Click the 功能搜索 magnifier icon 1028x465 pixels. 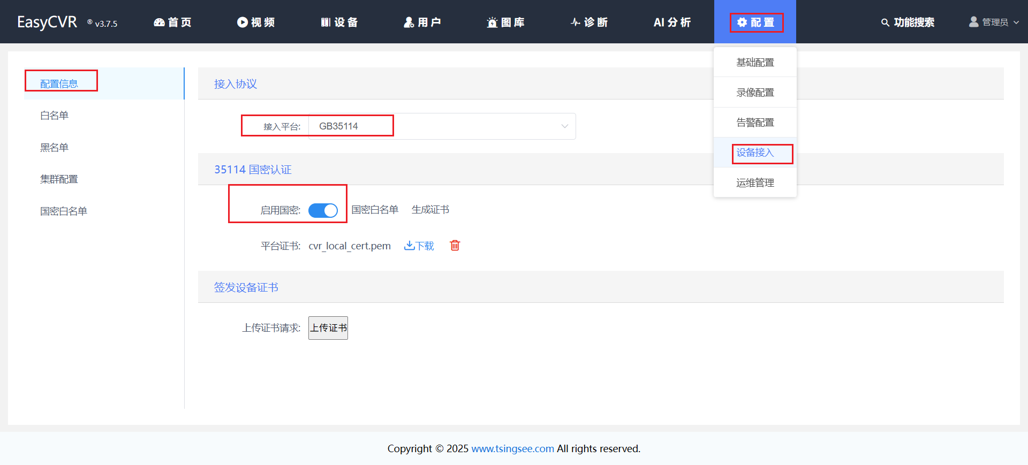[x=885, y=22]
